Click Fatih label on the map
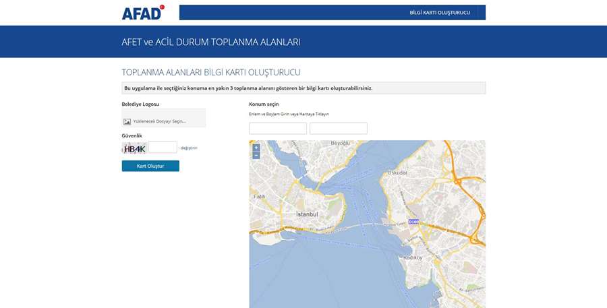607x308 pixels. (260, 197)
